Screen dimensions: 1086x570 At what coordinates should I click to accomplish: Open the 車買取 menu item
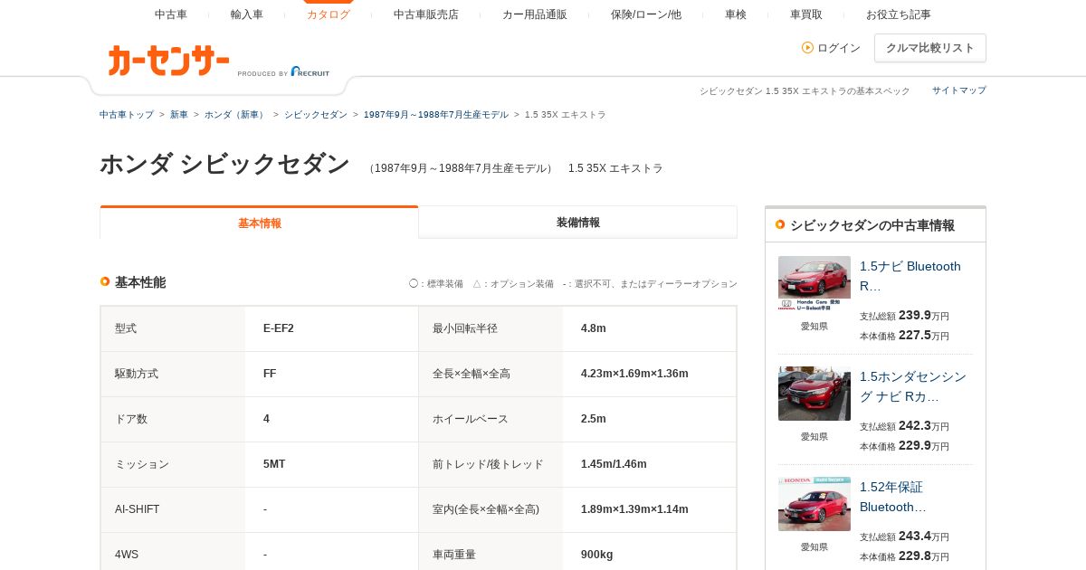pyautogui.click(x=806, y=14)
